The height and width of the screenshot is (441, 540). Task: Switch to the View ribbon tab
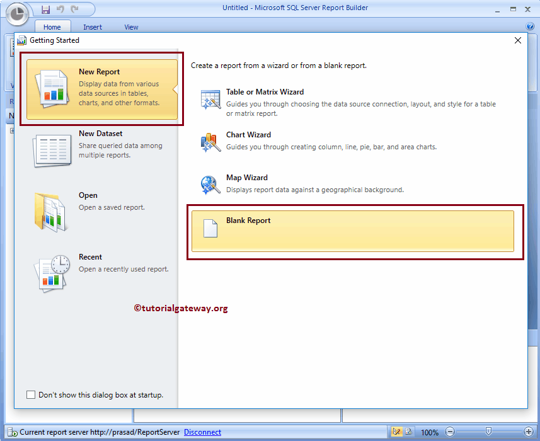point(131,27)
